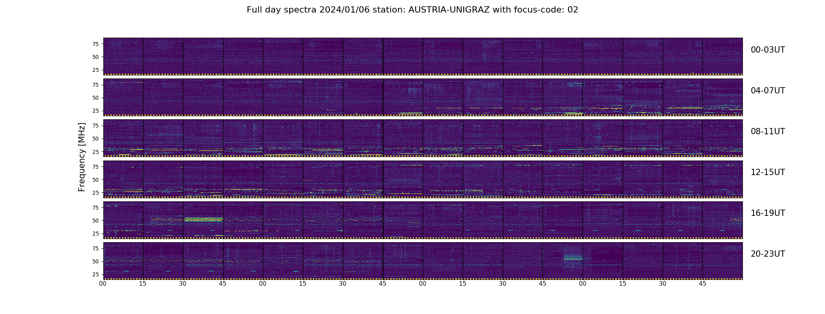Image resolution: width=825 pixels, height=314 pixels.
Task: Click the bright cyan burst in the 20-23UT strip
Action: click(x=573, y=257)
